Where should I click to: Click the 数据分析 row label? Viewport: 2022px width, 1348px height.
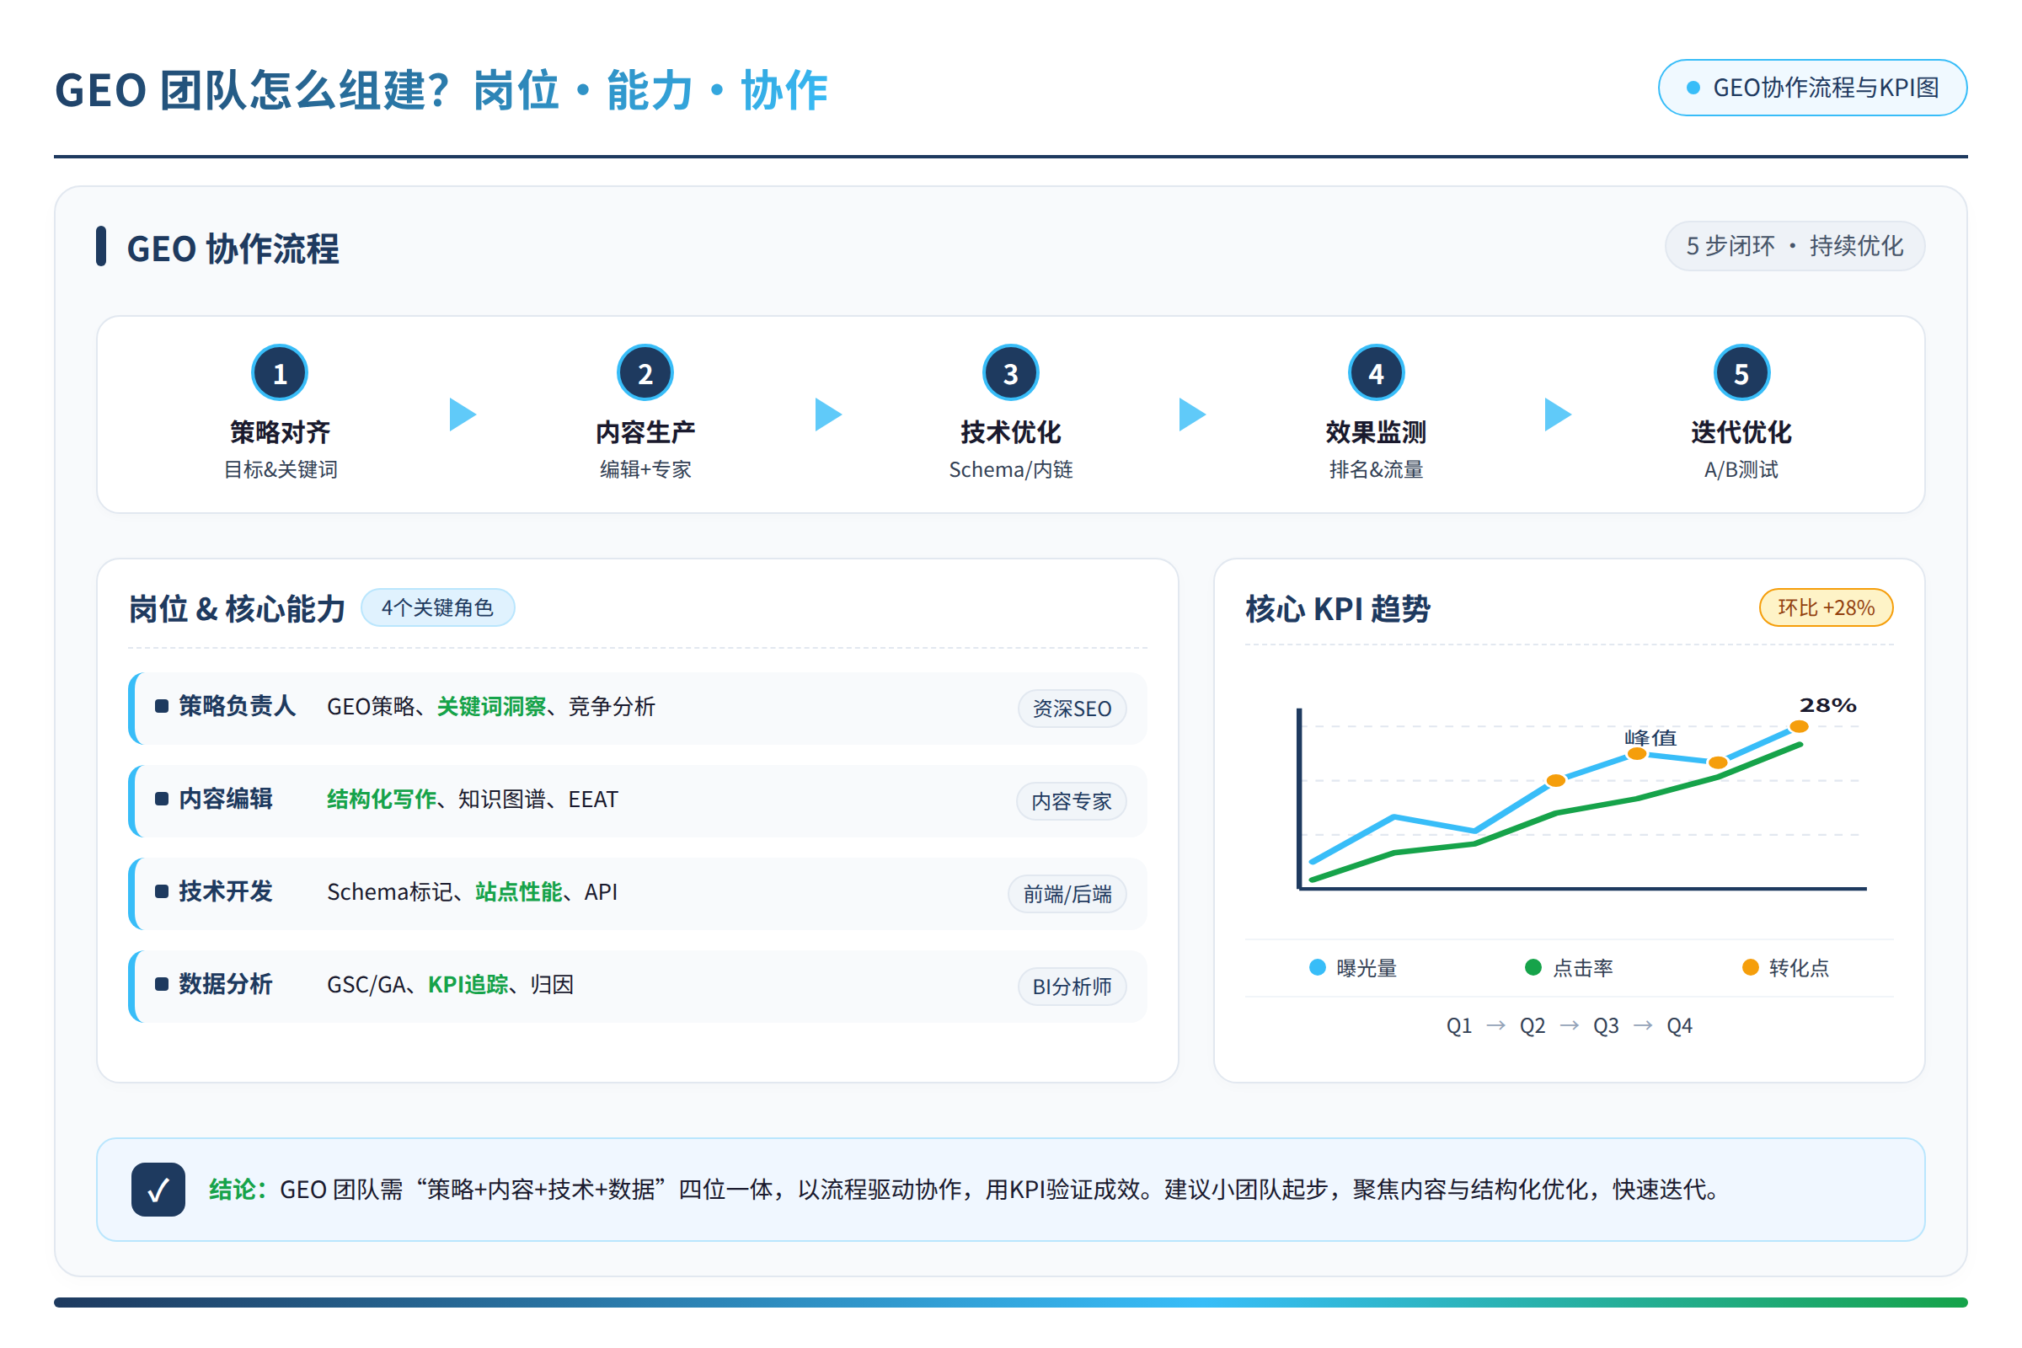coord(225,984)
